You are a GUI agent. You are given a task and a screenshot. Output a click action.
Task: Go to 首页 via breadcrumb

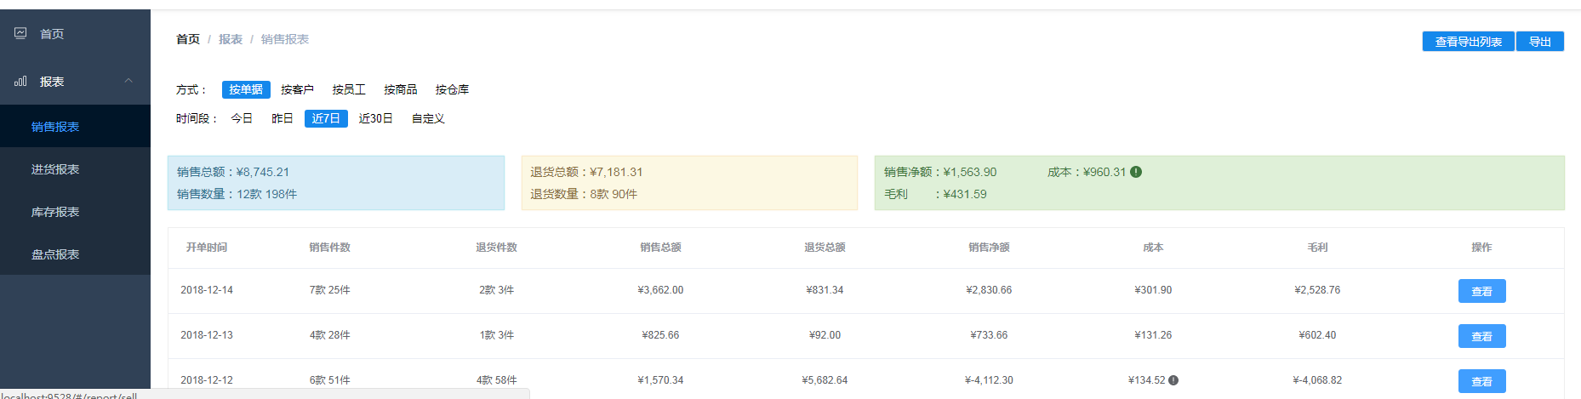pyautogui.click(x=188, y=39)
